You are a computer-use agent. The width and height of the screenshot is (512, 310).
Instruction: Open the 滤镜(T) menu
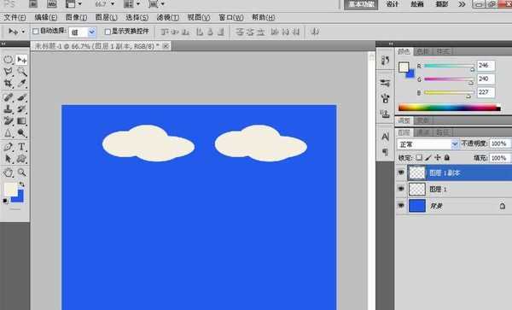[x=167, y=17]
